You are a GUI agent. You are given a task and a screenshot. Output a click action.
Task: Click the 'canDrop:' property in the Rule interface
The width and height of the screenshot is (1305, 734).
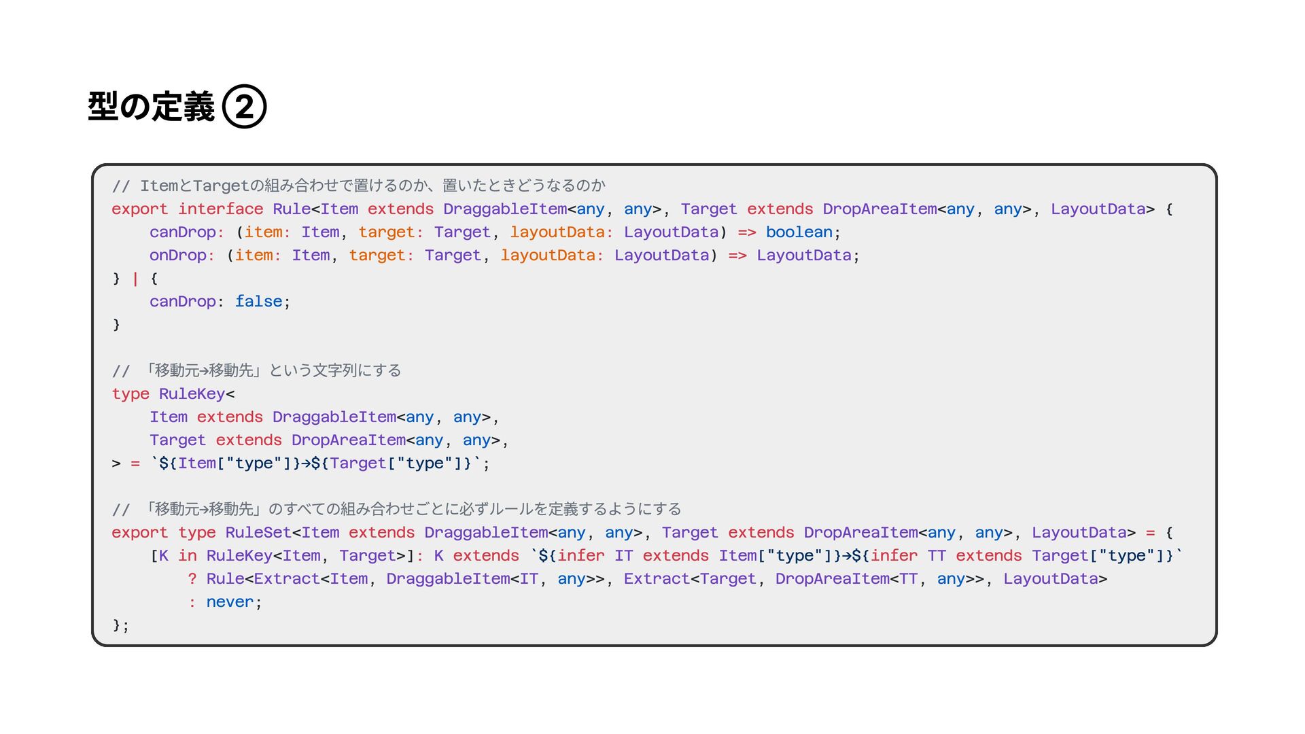point(186,232)
